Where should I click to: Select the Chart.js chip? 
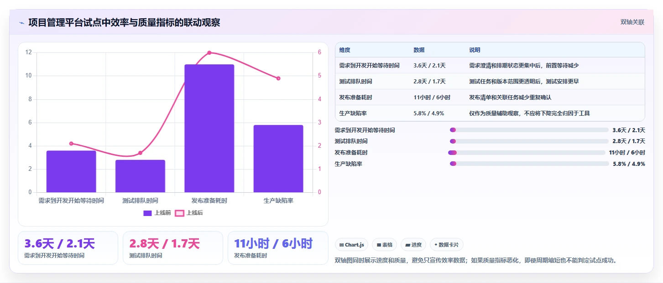[x=351, y=245]
